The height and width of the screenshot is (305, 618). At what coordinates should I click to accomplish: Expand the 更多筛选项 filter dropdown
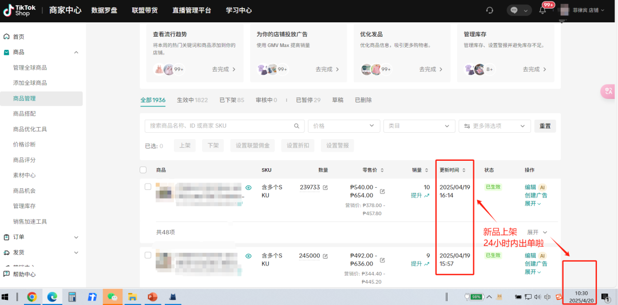click(x=494, y=126)
